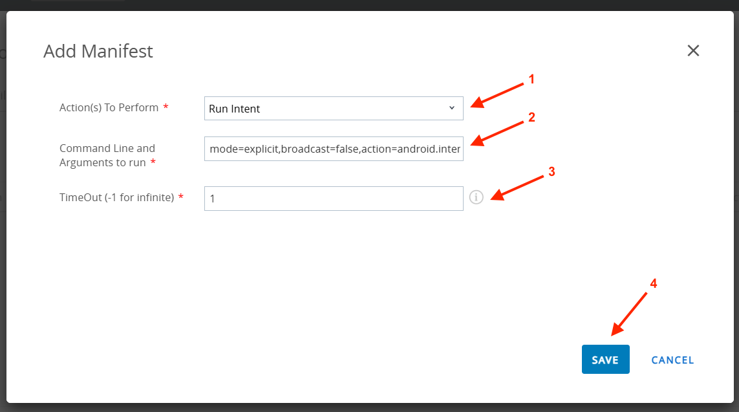Expand the Run Intent dropdown chevron
Screen dimensions: 739x412
[452, 108]
